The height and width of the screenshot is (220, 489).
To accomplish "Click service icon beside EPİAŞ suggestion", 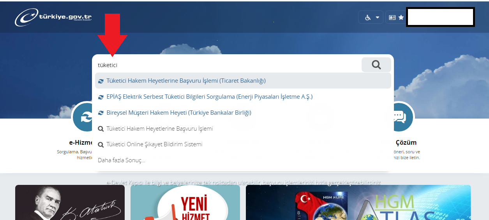I will (x=101, y=97).
